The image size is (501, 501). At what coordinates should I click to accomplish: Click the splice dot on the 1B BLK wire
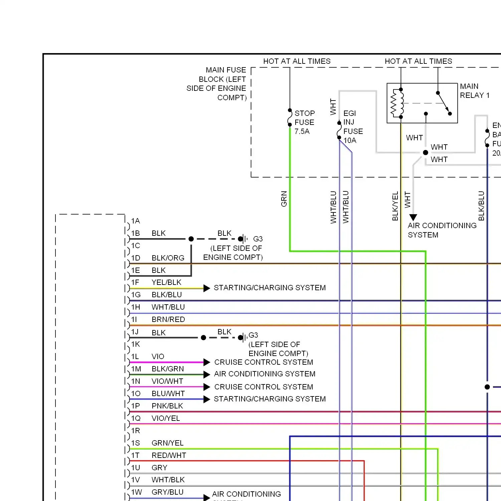click(191, 239)
